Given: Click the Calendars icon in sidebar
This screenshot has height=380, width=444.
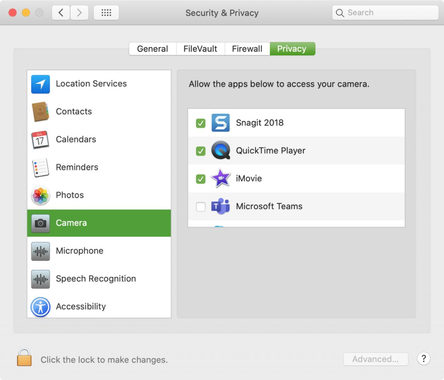Looking at the screenshot, I should (x=40, y=140).
